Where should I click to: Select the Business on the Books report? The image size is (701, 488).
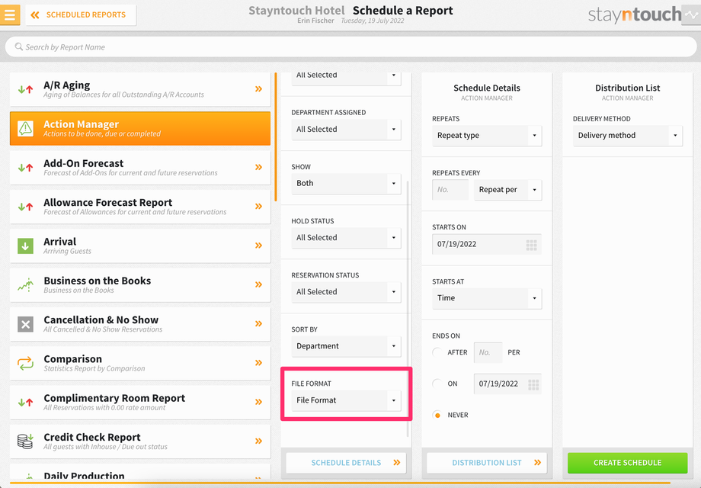tap(140, 285)
